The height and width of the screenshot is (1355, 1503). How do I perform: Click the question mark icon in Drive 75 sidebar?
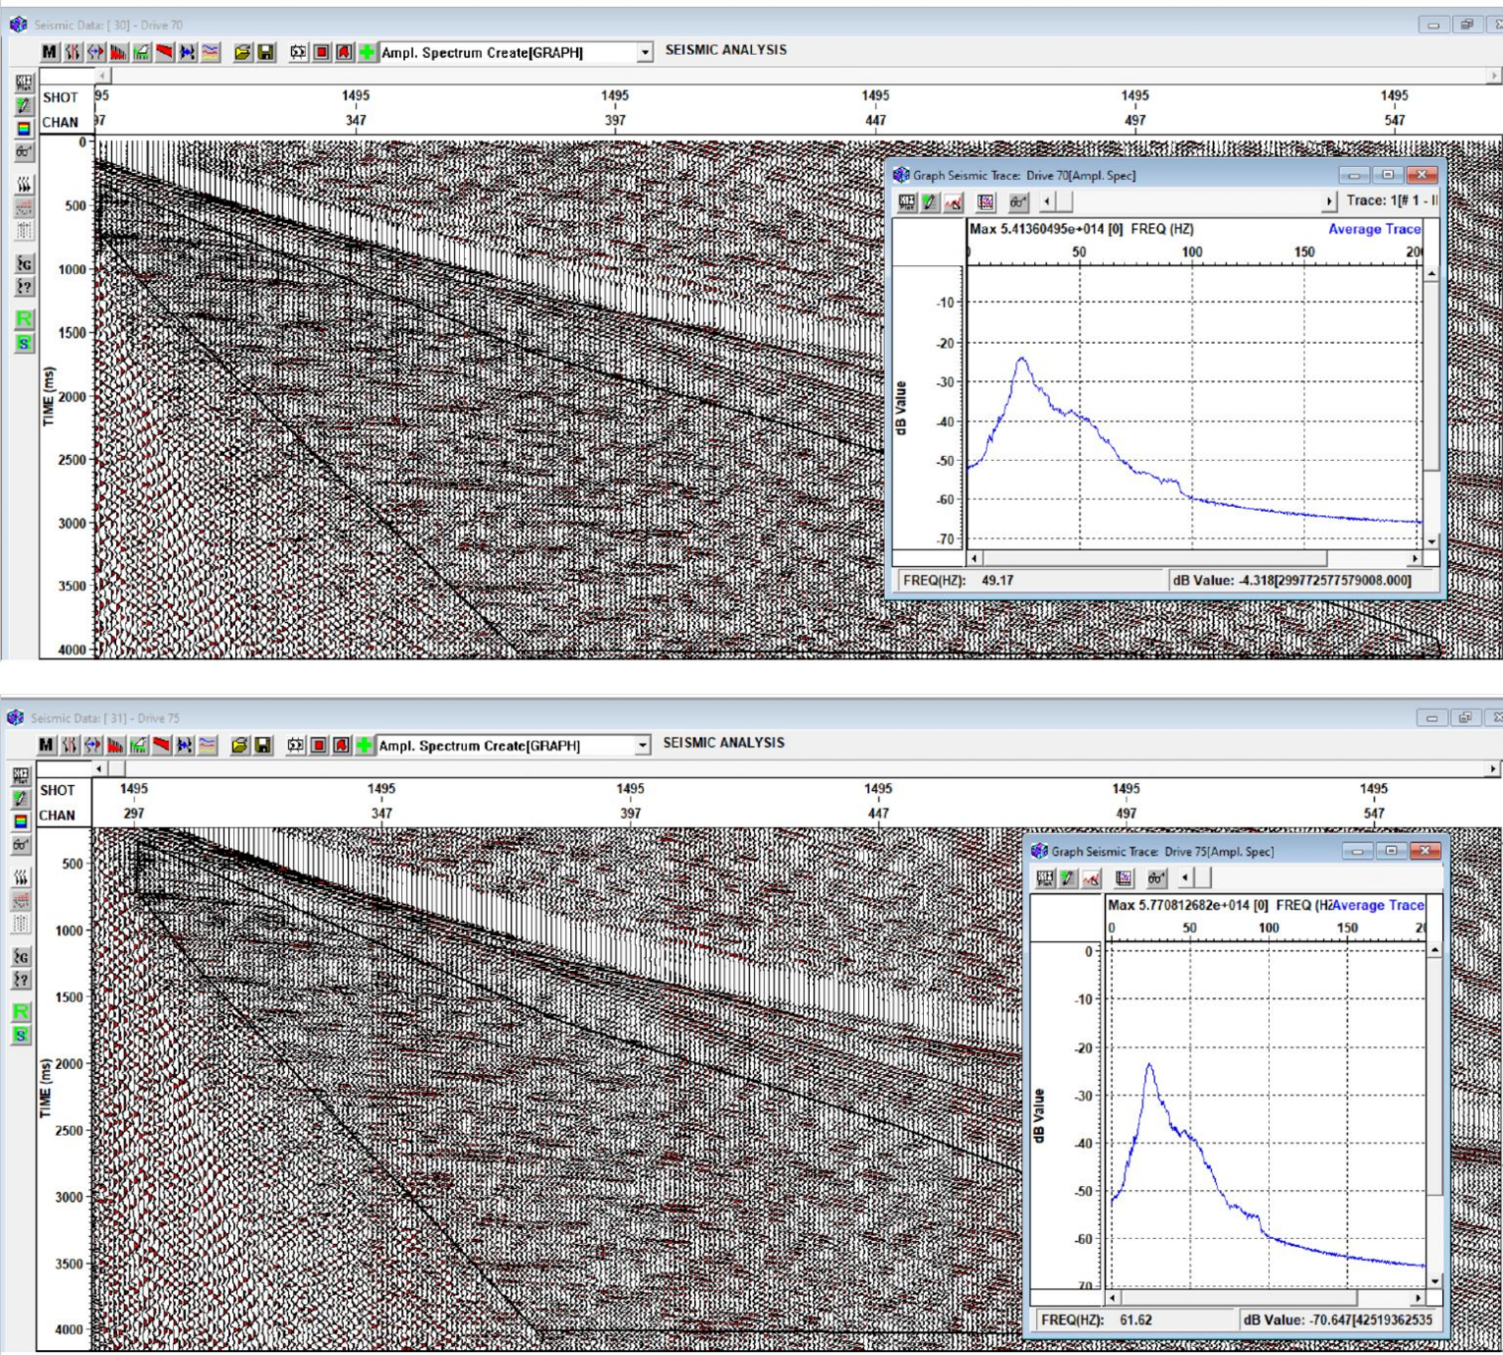tap(22, 980)
